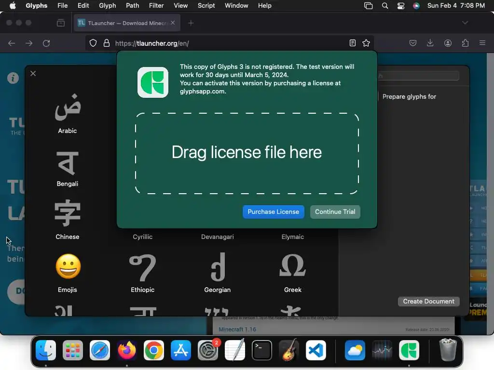The height and width of the screenshot is (370, 494).
Task: Select the TLauncher browser tab
Action: point(127,23)
